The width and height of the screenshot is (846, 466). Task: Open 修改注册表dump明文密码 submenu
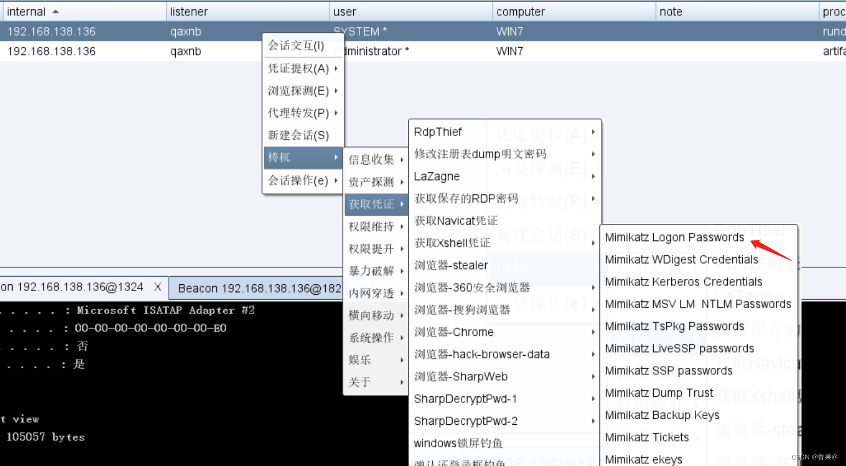pyautogui.click(x=505, y=154)
